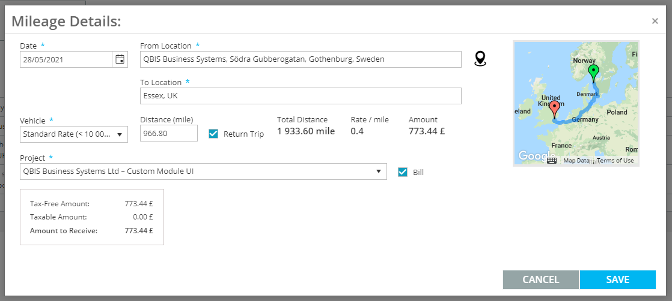Click the Distance (mile) input box
Viewport: 672px width, 301px height.
coord(168,133)
